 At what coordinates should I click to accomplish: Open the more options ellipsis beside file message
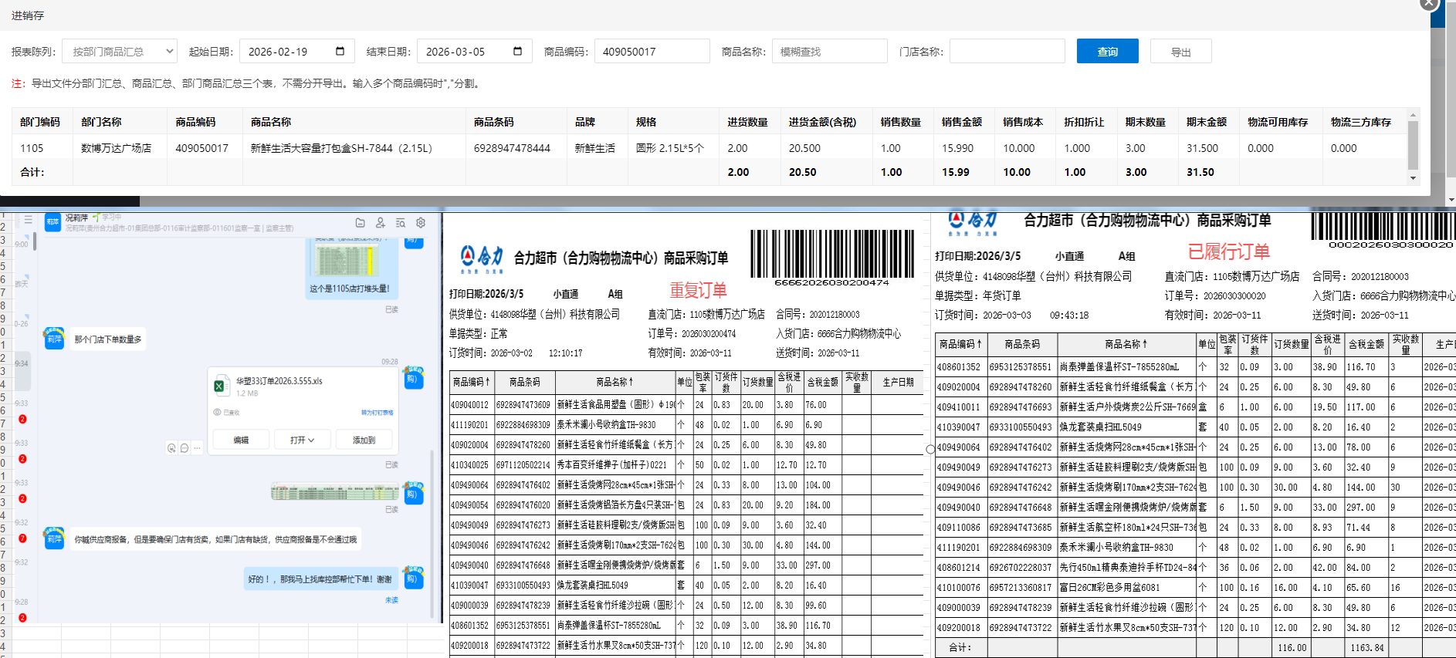coord(198,448)
